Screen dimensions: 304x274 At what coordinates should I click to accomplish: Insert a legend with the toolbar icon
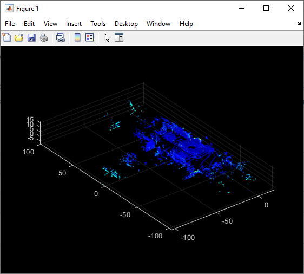pos(90,37)
